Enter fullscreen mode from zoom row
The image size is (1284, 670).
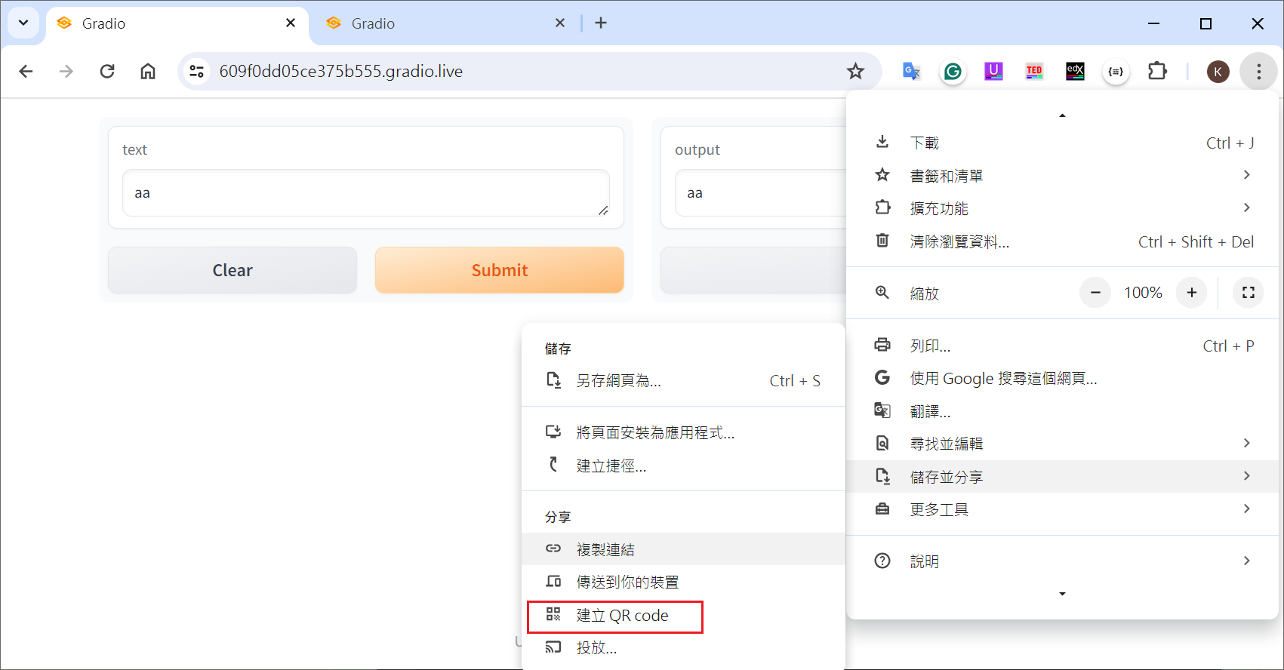1248,293
